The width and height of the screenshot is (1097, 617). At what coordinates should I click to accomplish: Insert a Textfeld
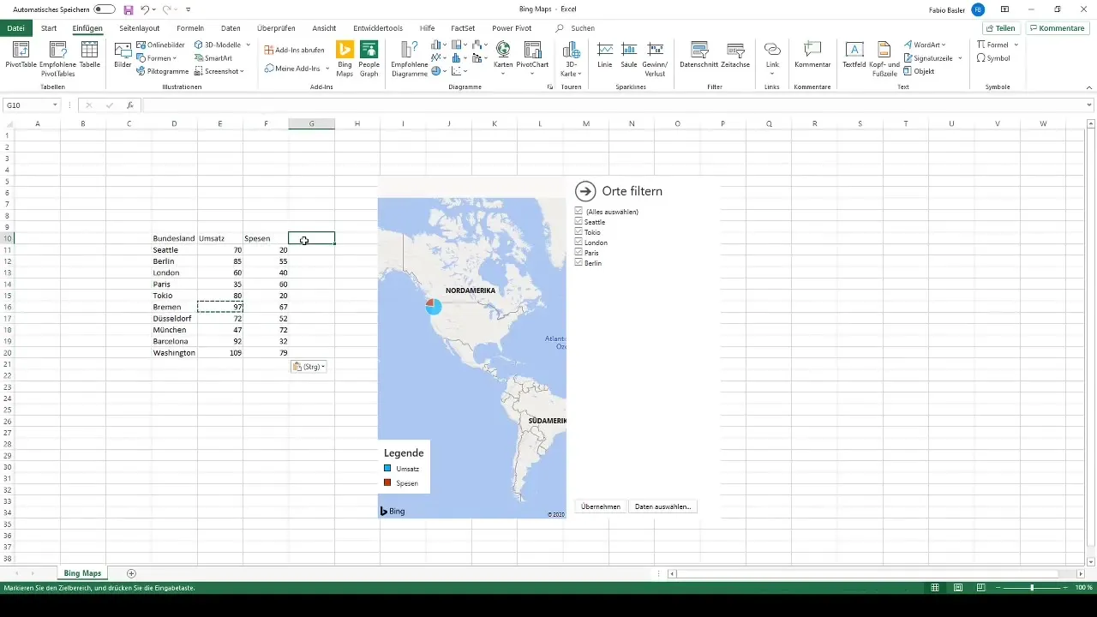(x=854, y=55)
